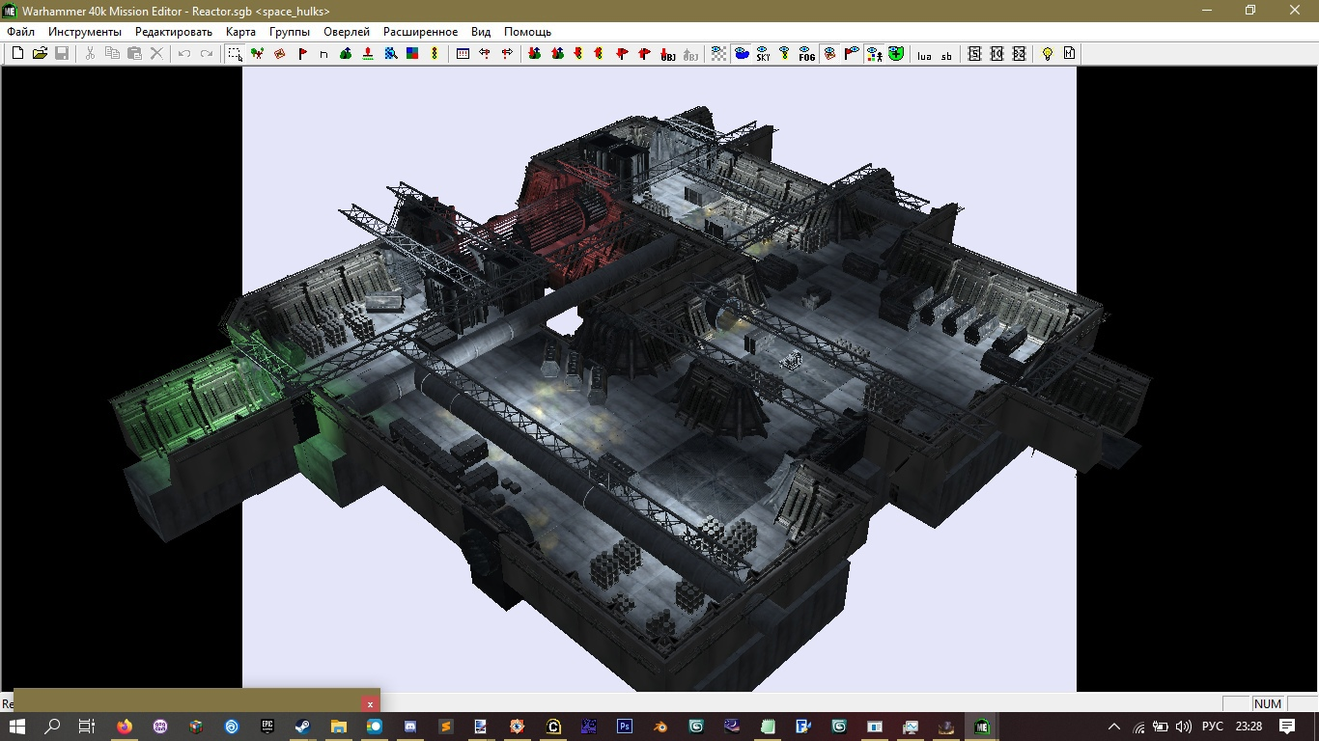Image resolution: width=1319 pixels, height=741 pixels.
Task: Open the Редактировать menu
Action: click(x=174, y=32)
